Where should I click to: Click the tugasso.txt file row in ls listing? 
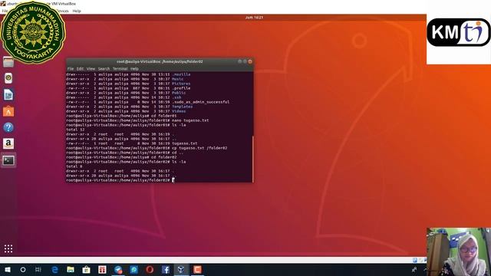[132, 143]
